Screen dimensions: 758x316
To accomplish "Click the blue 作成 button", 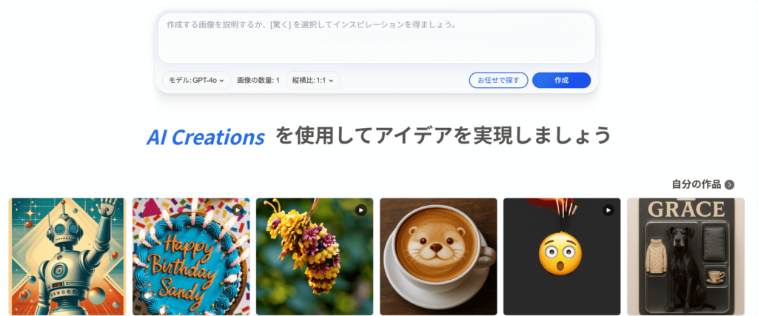I will point(561,80).
